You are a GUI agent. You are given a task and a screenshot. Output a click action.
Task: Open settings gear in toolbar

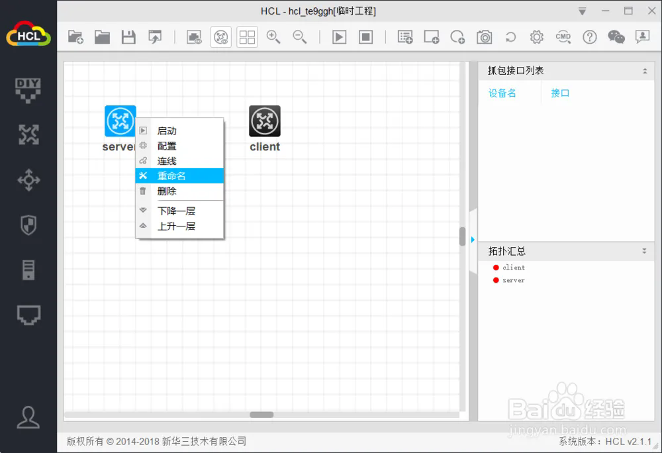tap(537, 37)
